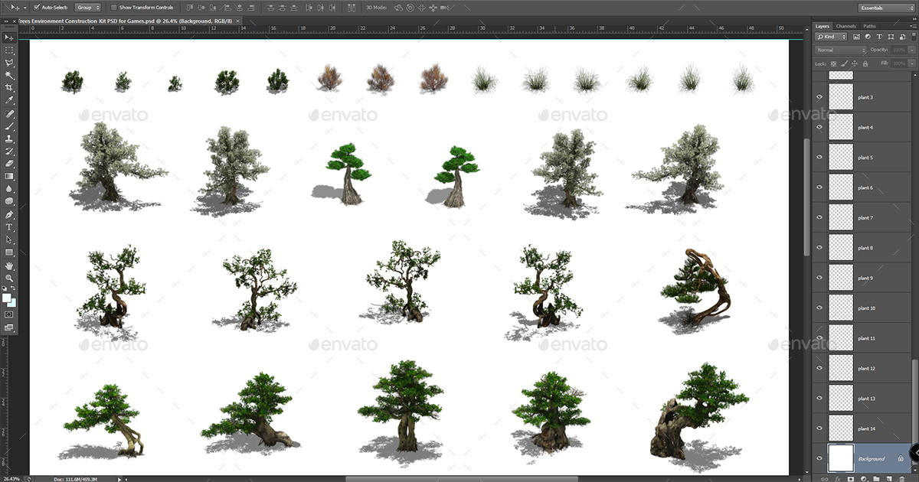Activate the Zoom tool
Image resolution: width=919 pixels, height=482 pixels.
point(8,277)
